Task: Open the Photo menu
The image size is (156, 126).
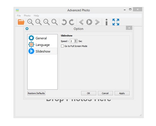Action: [x=27, y=16]
